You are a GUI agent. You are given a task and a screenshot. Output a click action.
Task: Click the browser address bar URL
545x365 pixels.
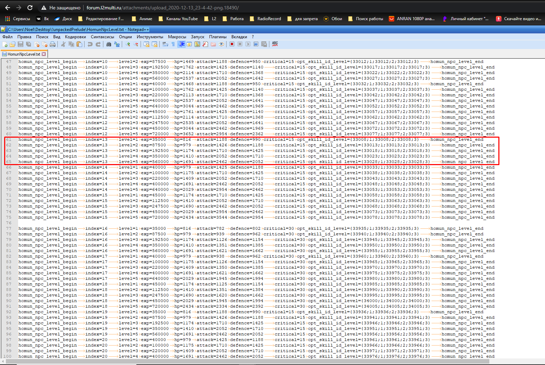pos(163,7)
